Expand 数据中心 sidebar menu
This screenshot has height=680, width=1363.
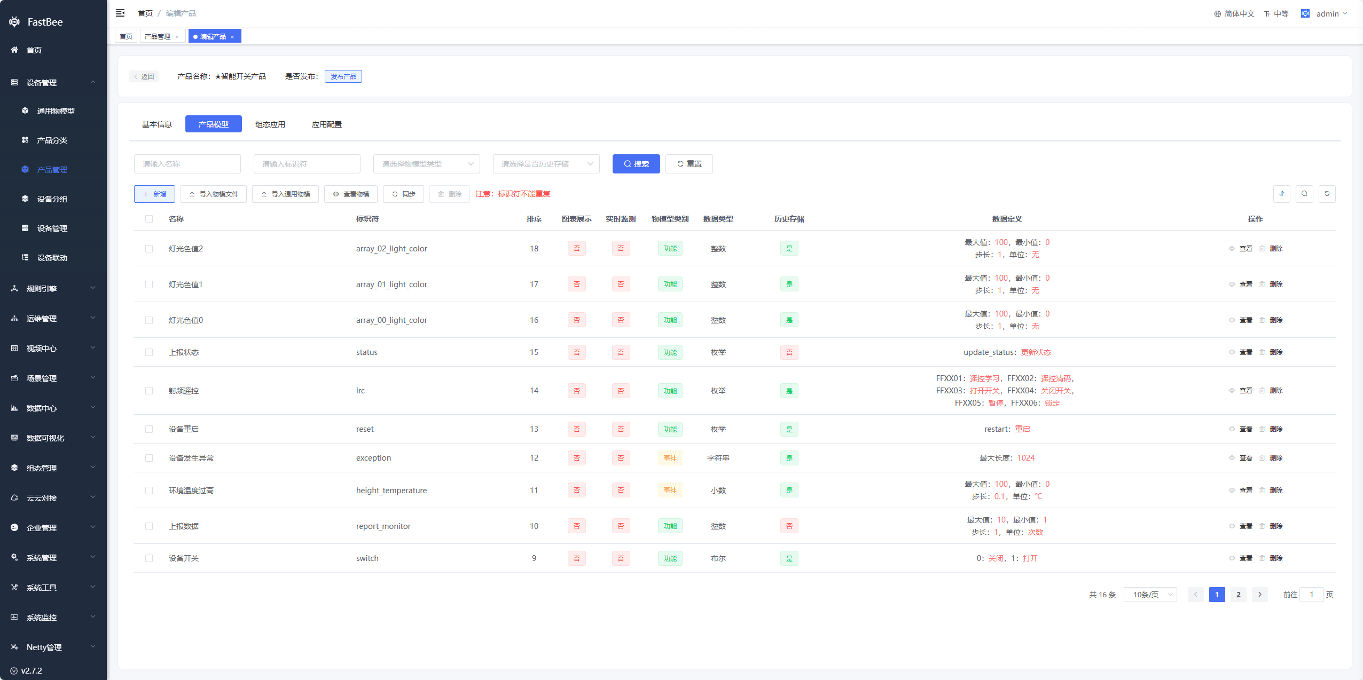pos(53,408)
